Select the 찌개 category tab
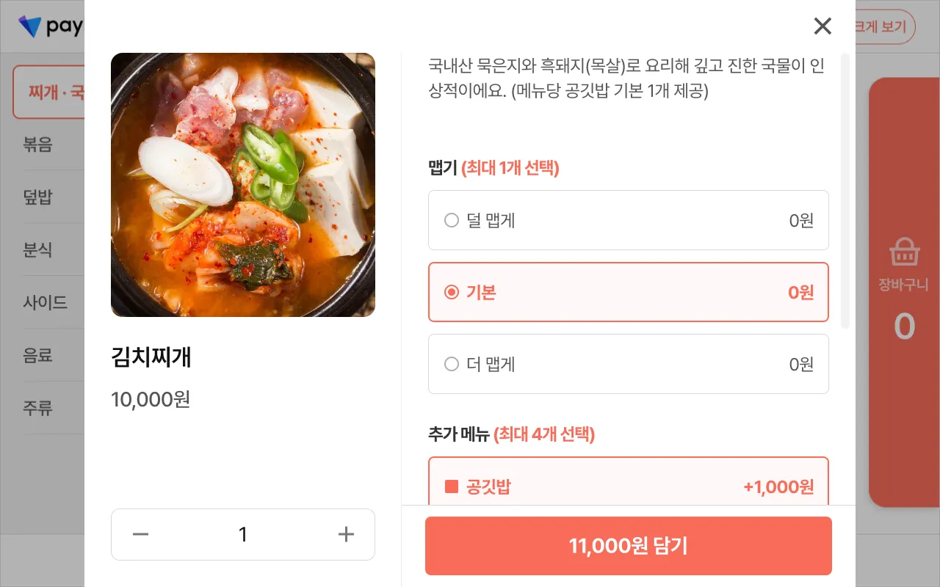 coord(51,92)
